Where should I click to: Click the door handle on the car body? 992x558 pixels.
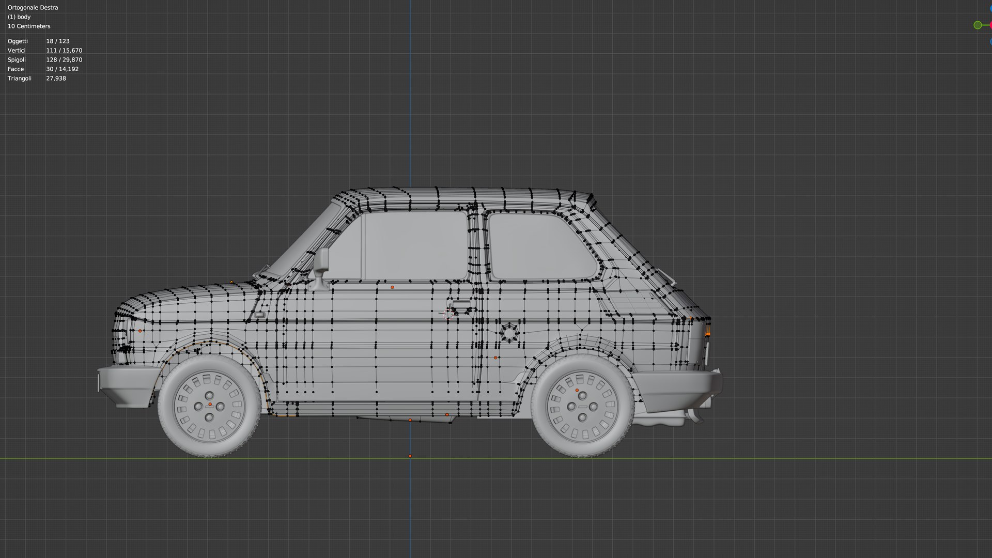461,305
